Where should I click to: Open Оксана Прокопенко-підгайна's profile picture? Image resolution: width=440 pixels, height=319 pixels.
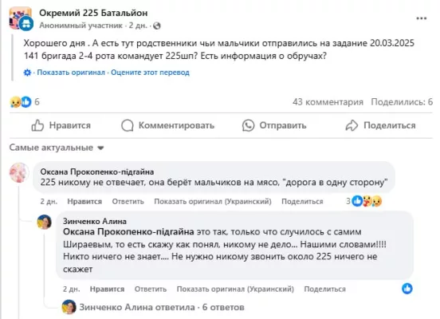click(x=19, y=172)
